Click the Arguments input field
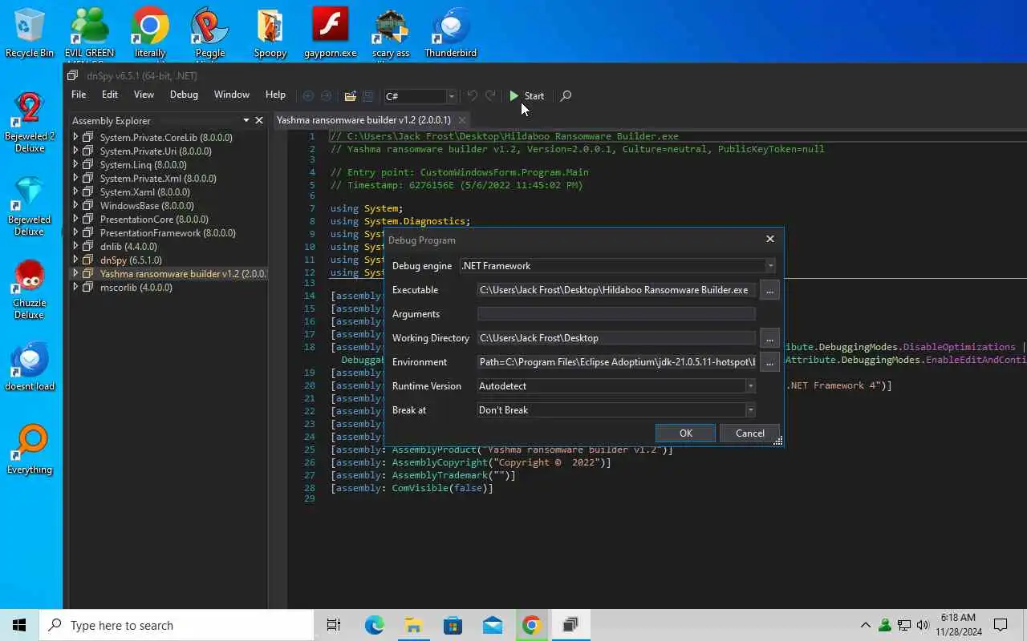1027x641 pixels. (x=616, y=314)
